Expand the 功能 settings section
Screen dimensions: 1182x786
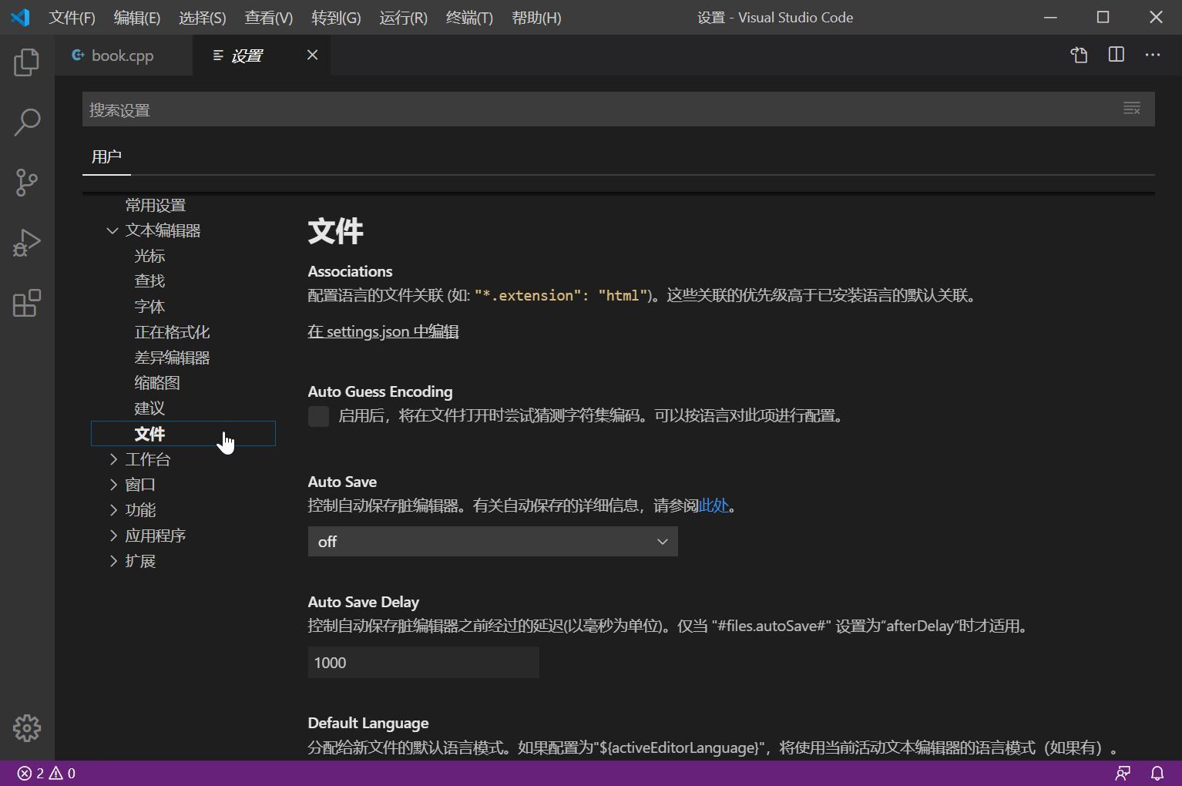click(x=113, y=510)
